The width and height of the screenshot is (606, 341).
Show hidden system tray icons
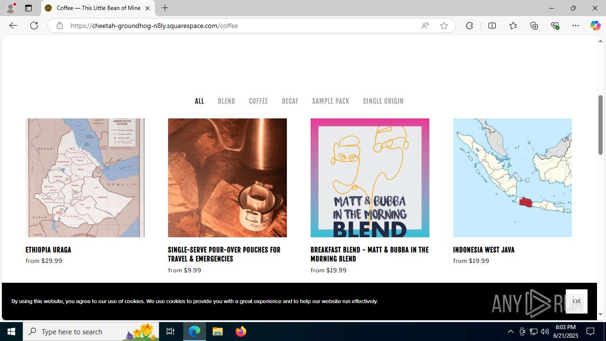[x=510, y=332]
